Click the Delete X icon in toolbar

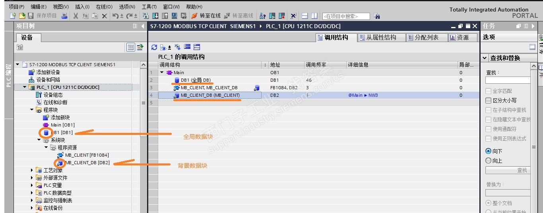pyautogui.click(x=105, y=16)
